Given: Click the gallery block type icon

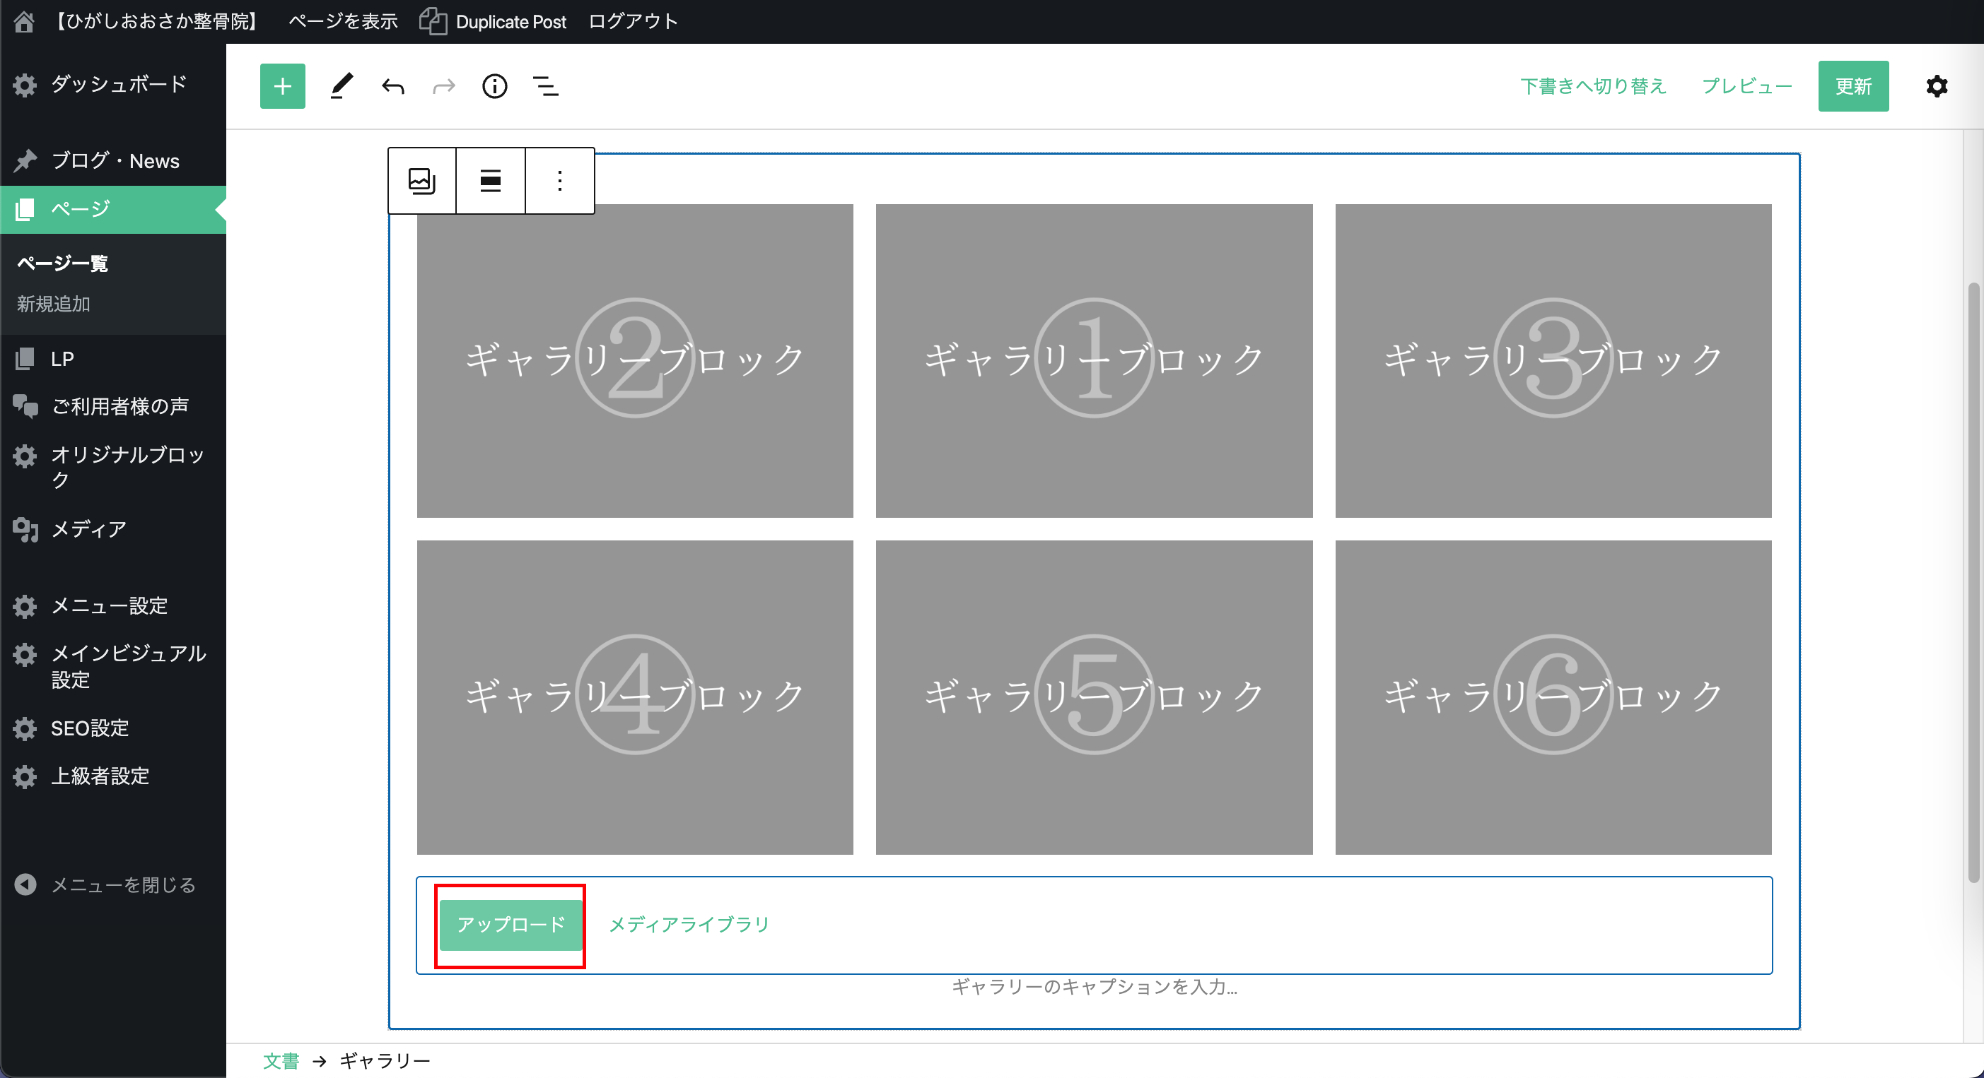Looking at the screenshot, I should click(421, 181).
